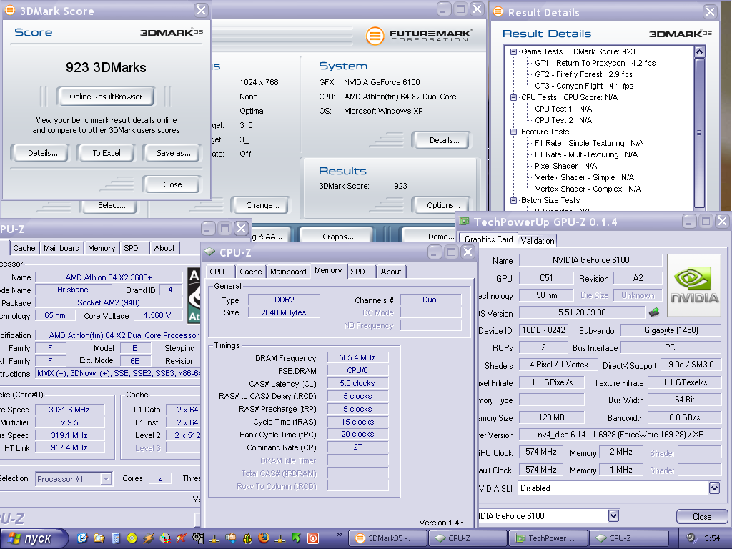Click the yellow robot quick launch icon
The image size is (732, 549).
[247, 538]
